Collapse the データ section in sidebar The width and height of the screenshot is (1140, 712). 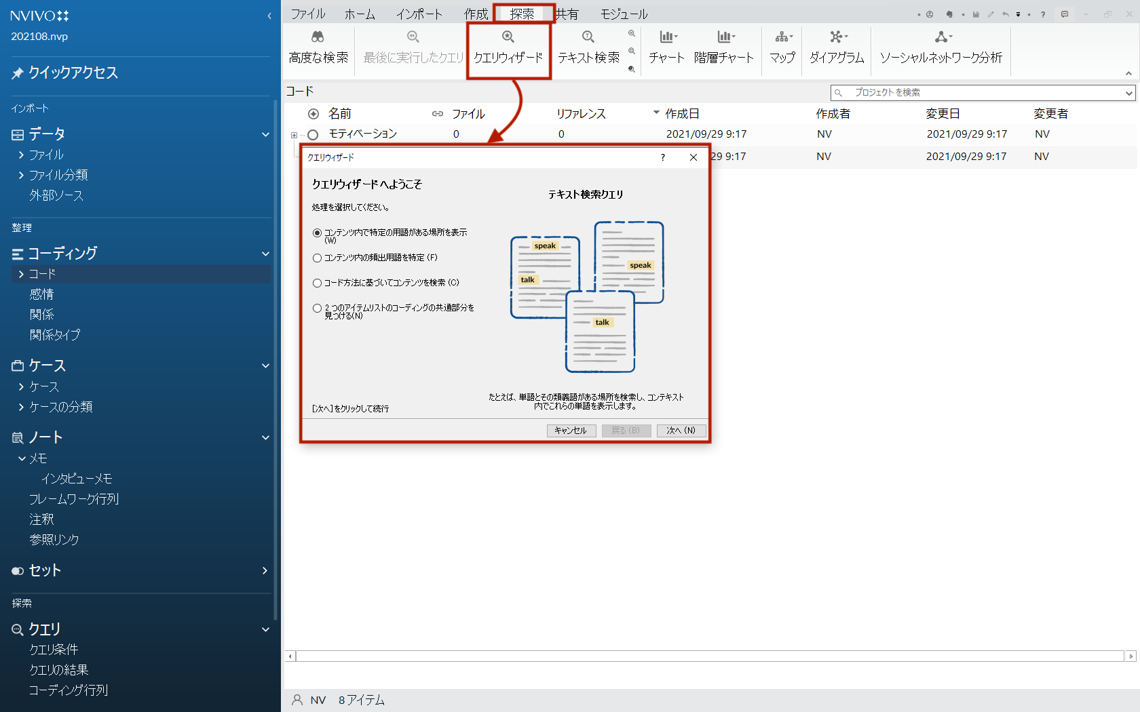266,134
